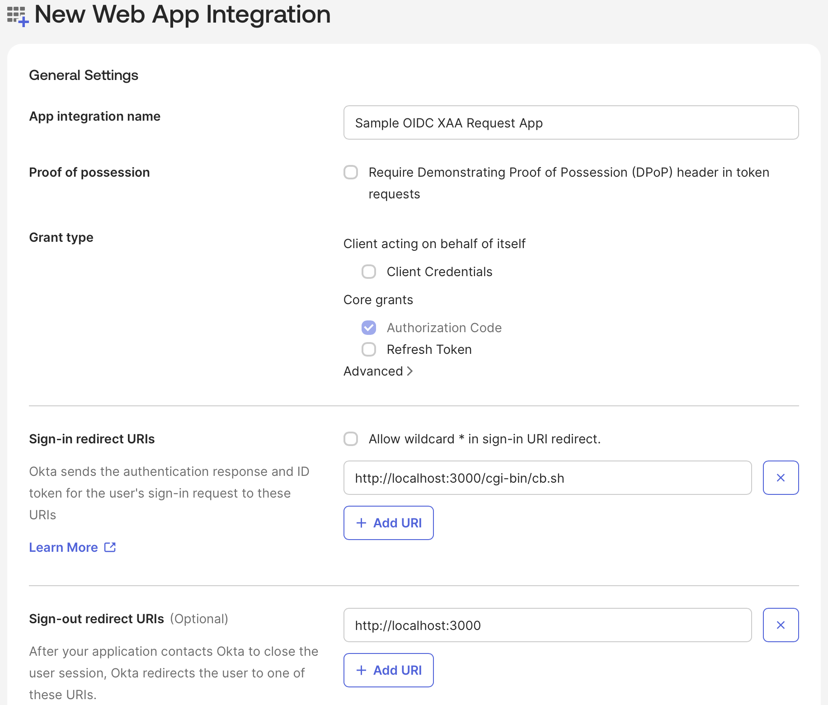The width and height of the screenshot is (828, 705).
Task: Click the 'Proof of possession' label
Action: click(89, 172)
